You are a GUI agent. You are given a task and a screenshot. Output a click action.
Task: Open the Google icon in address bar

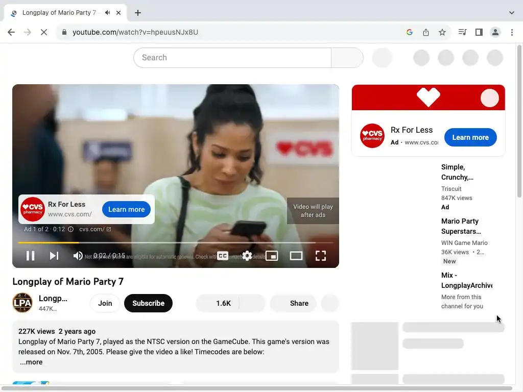click(x=410, y=32)
